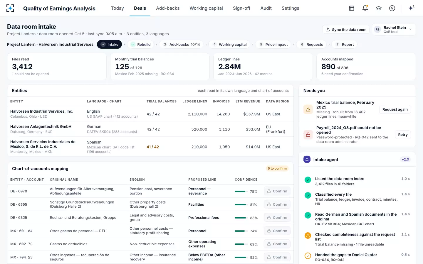This screenshot has height=264, width=423.
Task: Open the Sign-off tab
Action: [x=241, y=8]
